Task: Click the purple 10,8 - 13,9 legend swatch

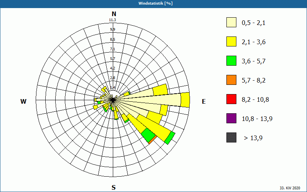Action: point(231,118)
